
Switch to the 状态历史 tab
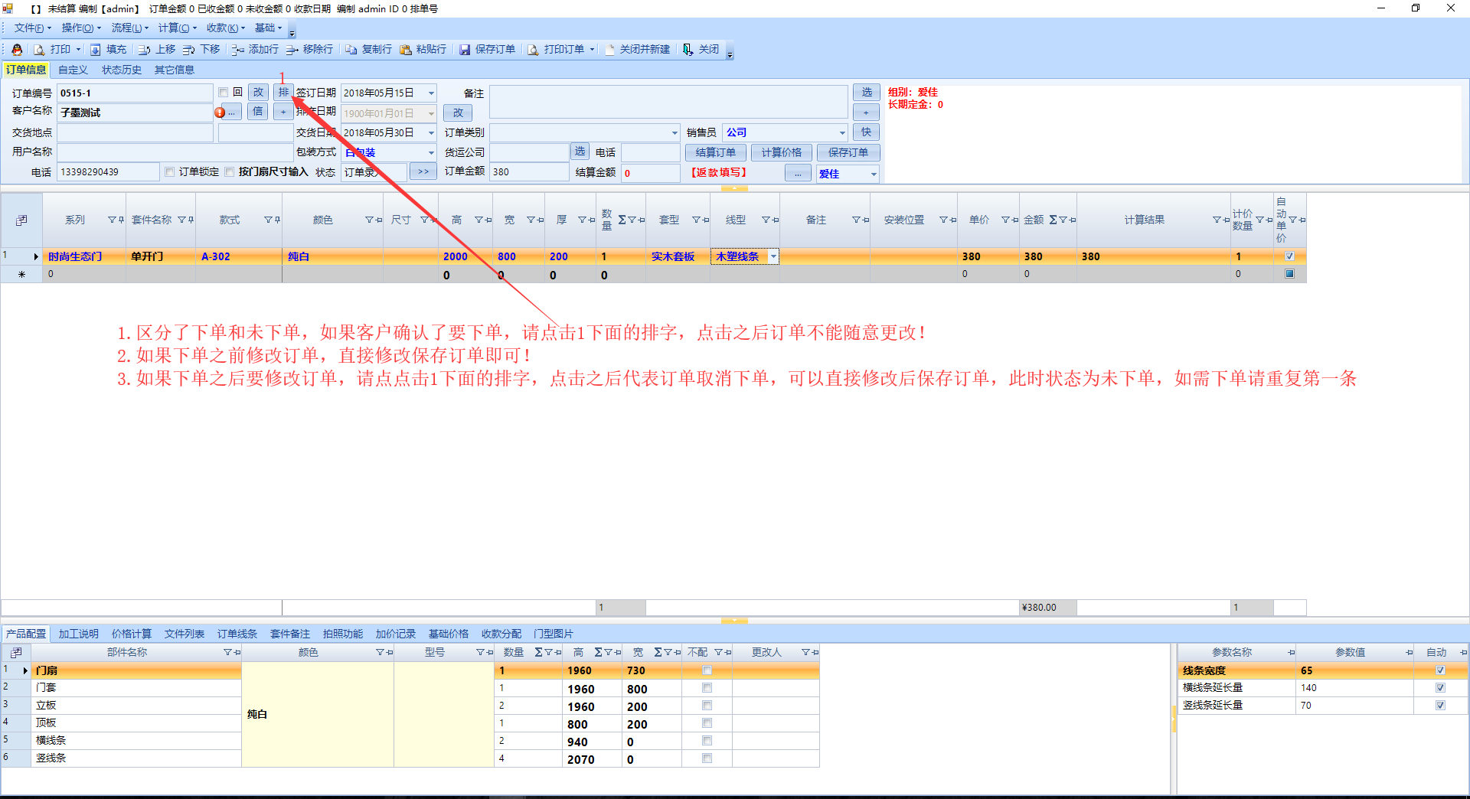122,70
